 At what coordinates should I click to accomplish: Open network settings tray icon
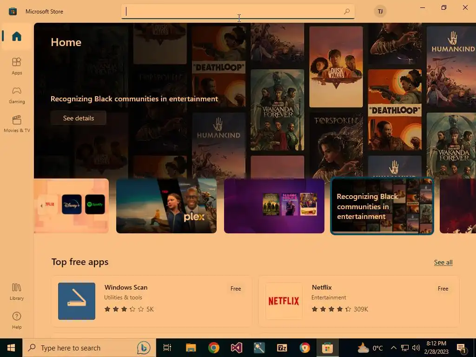(x=405, y=348)
